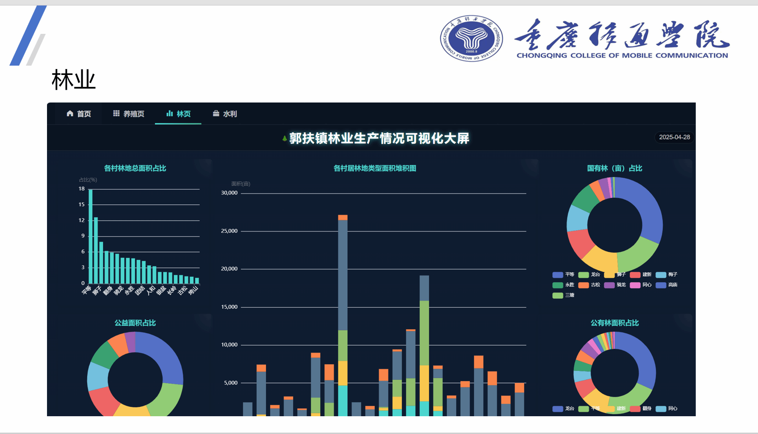This screenshot has width=758, height=434.
Task: Toggle 永胜 legend item in 国有林 chart
Action: [564, 285]
